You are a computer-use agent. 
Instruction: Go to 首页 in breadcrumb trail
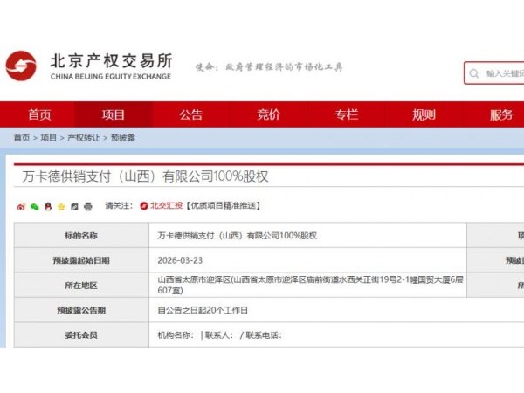(x=22, y=138)
